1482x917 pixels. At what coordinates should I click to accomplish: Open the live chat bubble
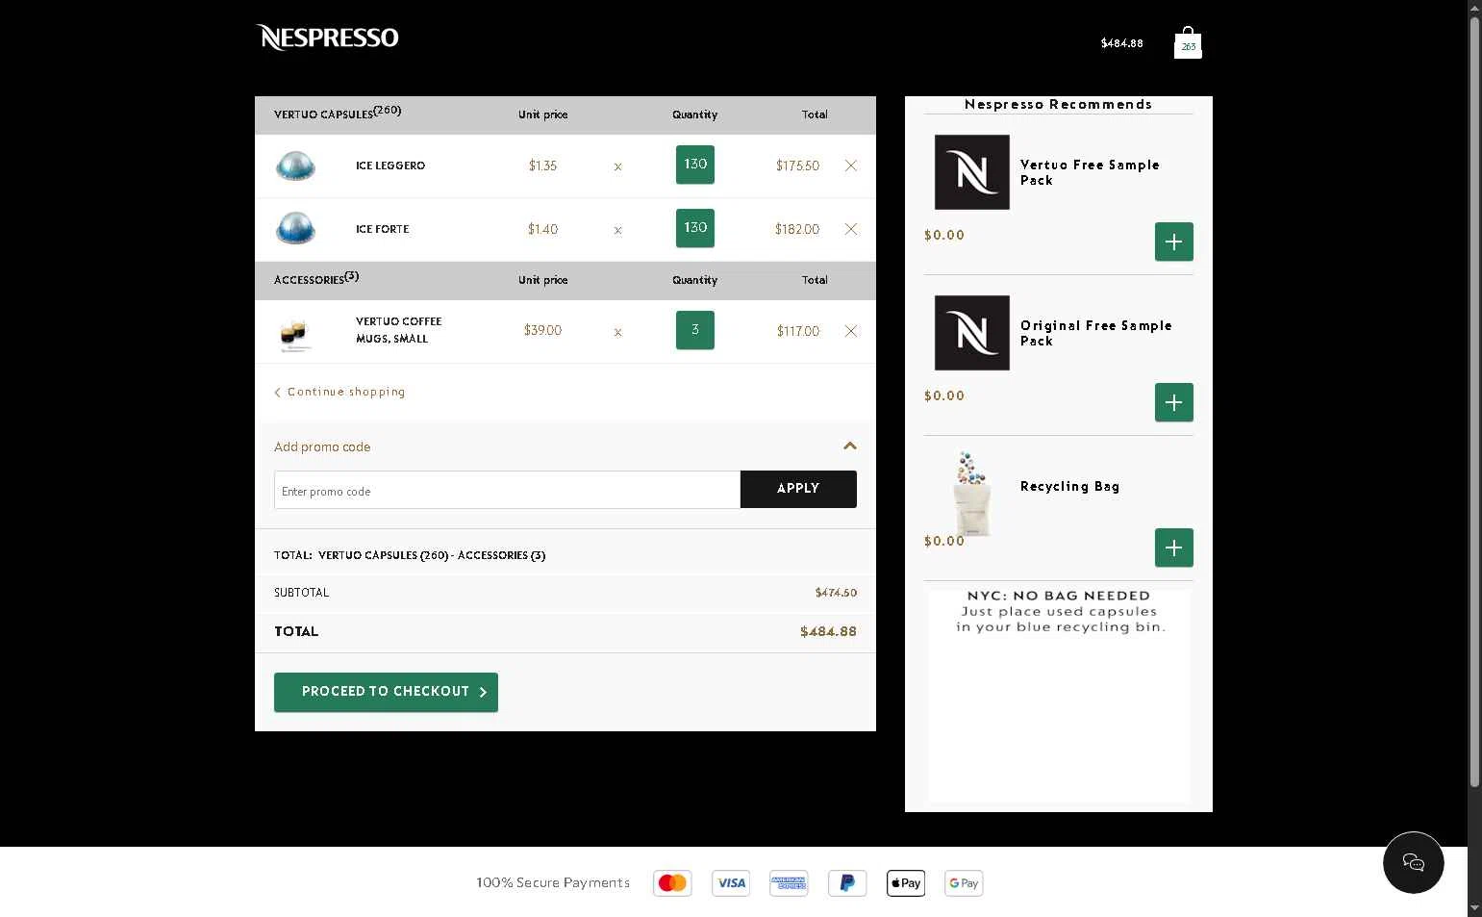1414,862
